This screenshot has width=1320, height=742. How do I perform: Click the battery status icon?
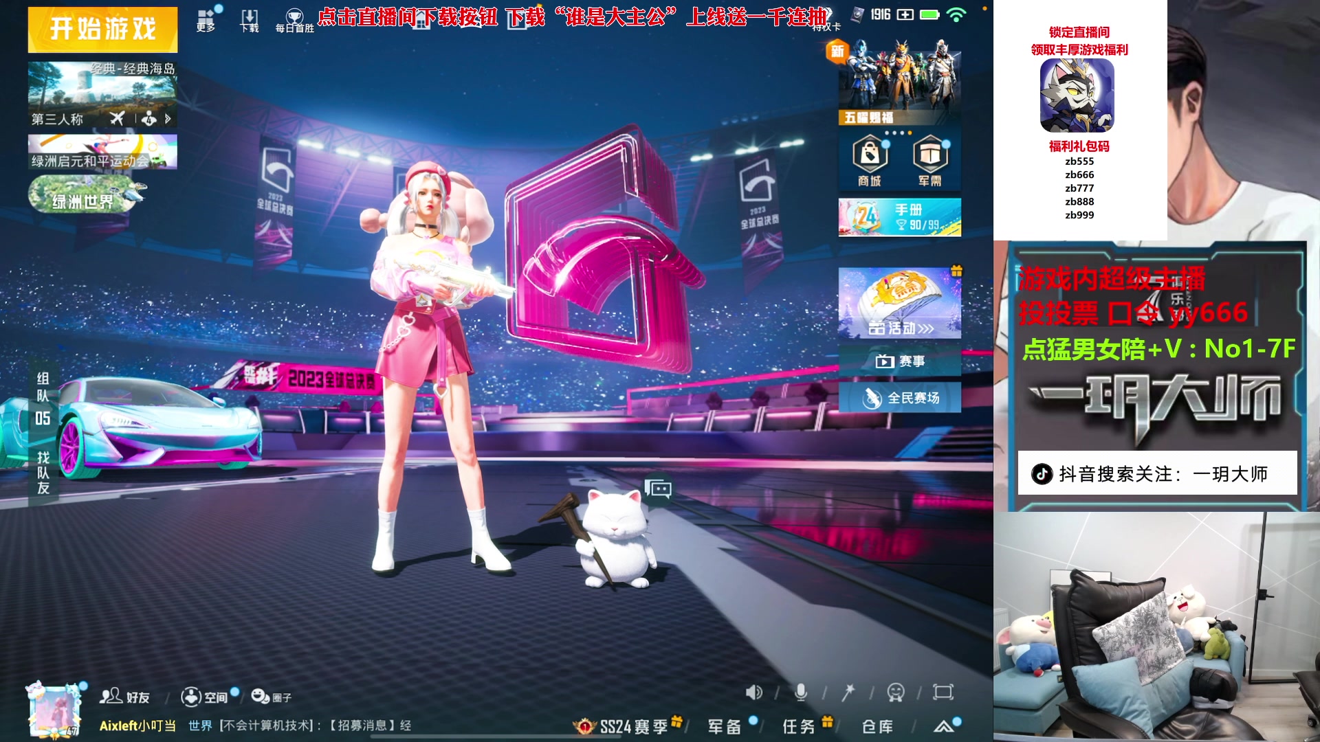[x=929, y=14]
